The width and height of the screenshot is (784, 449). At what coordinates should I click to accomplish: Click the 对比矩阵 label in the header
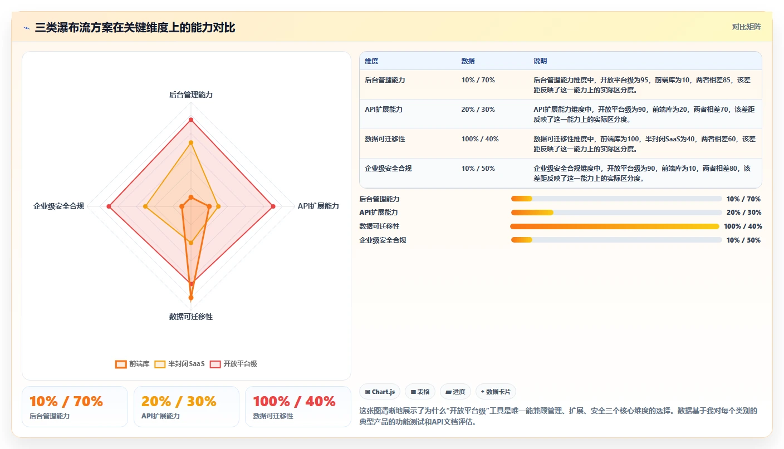point(746,27)
